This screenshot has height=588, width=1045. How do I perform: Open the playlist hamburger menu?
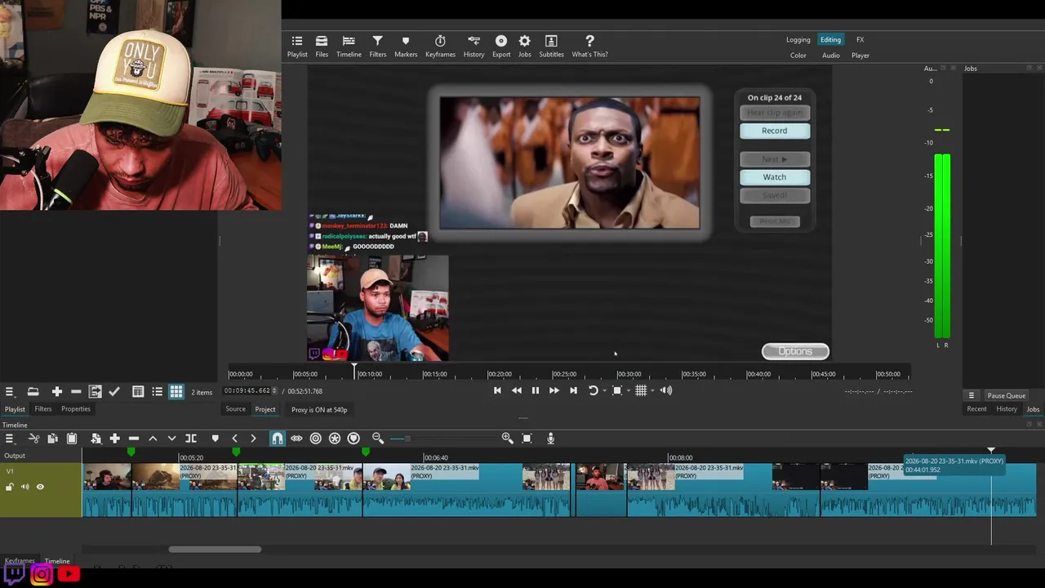coord(9,392)
